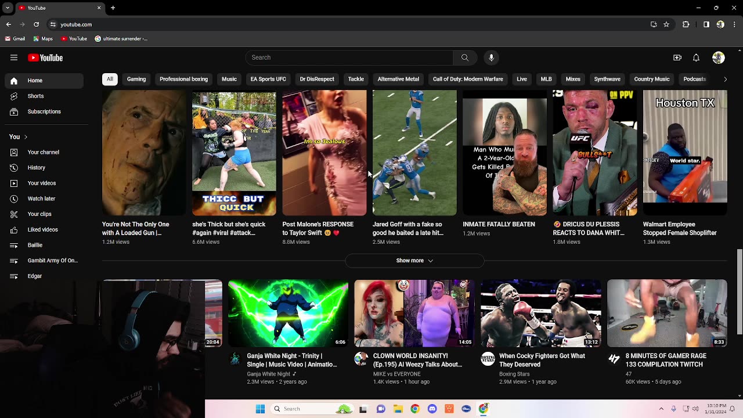Viewport: 743px width, 418px height.
Task: Play '8 Minutes of Gamer Rage' video
Action: click(667, 313)
